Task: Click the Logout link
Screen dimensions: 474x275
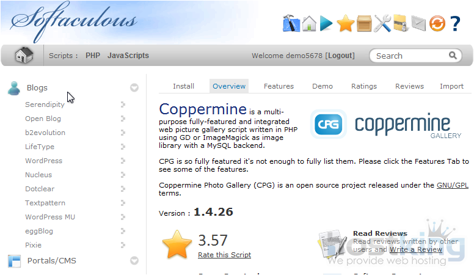Action: point(340,56)
